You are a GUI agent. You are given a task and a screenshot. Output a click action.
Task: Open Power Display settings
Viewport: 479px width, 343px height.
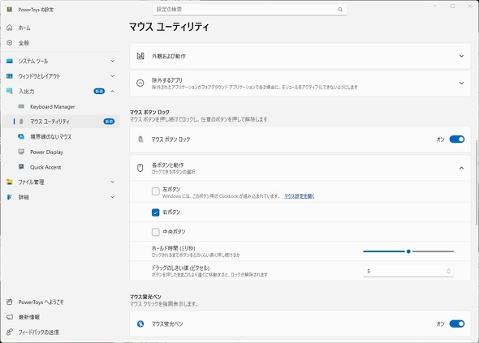click(61, 152)
